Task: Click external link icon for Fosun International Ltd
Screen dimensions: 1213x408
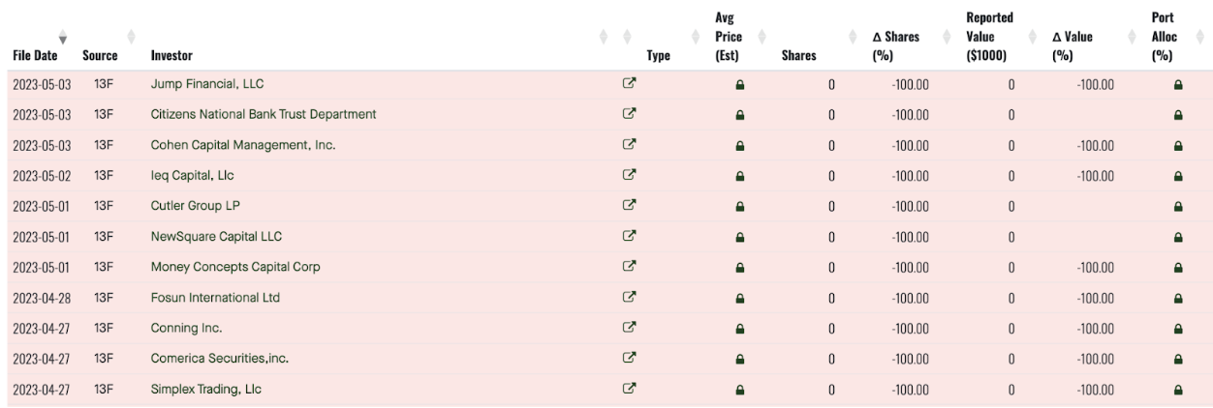Action: [x=628, y=297]
